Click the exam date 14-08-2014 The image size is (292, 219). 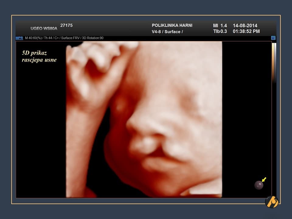pos(245,26)
